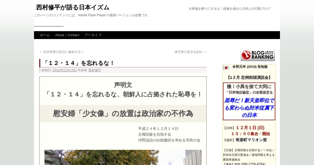314x165 pixels.
Task: Click the sidebar heading 令和元年 (2019) 告知板
Action: 250,67
